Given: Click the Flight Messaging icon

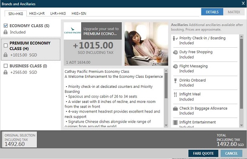Looking at the screenshot, I should pyautogui.click(x=175, y=67).
